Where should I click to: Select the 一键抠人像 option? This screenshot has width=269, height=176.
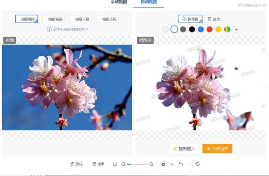[81, 19]
